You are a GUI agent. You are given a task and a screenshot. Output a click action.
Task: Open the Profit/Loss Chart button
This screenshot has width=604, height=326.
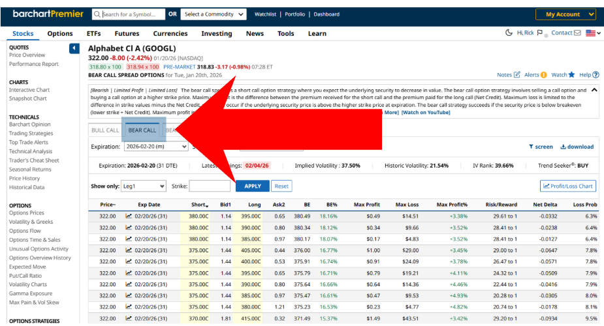568,186
